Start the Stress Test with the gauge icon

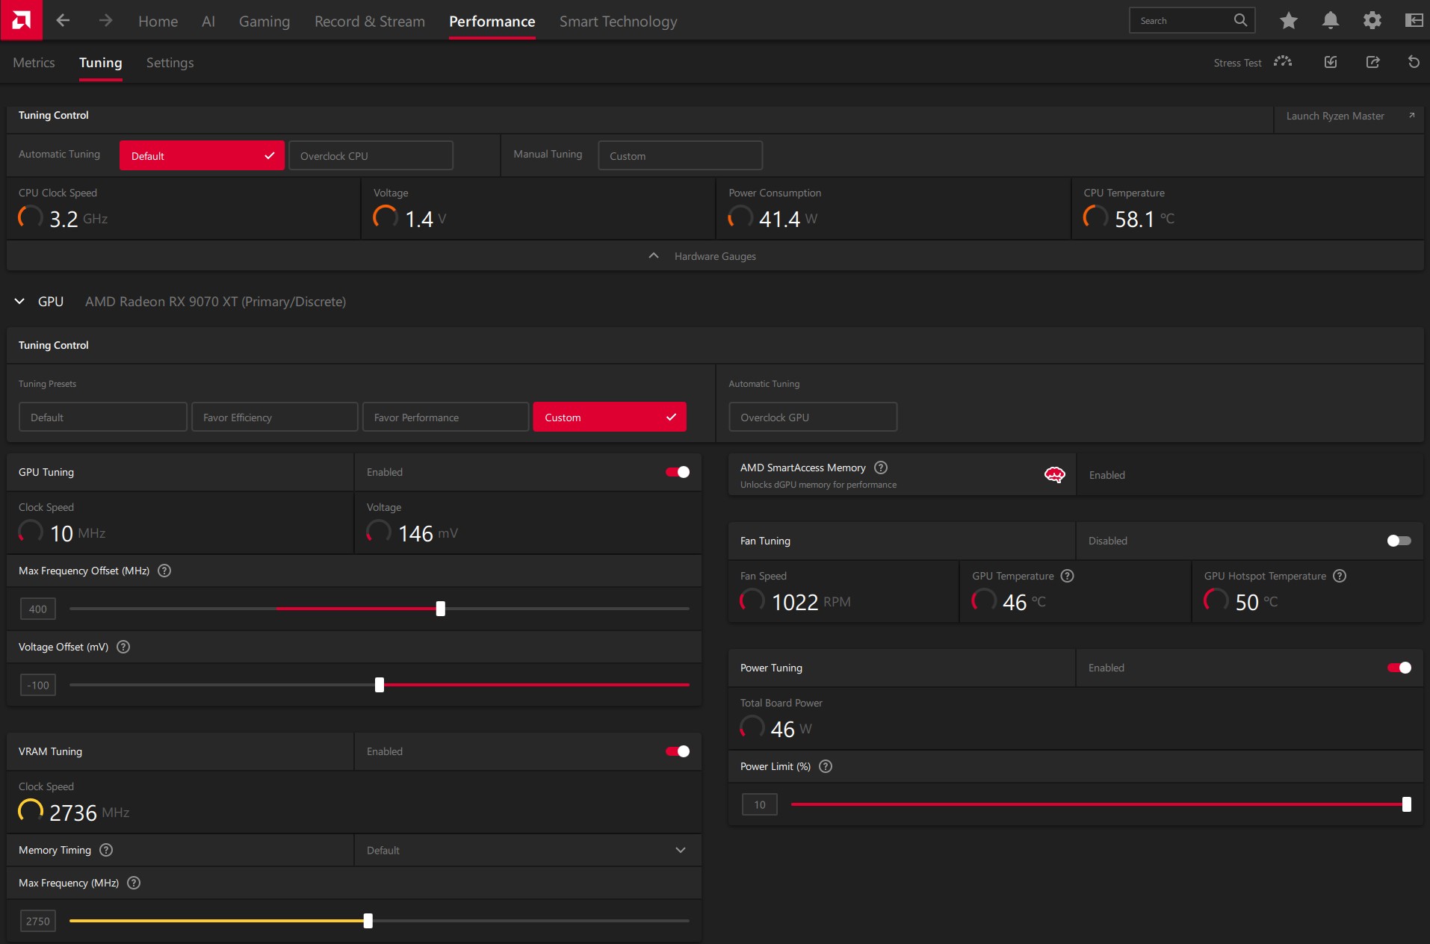(x=1284, y=62)
